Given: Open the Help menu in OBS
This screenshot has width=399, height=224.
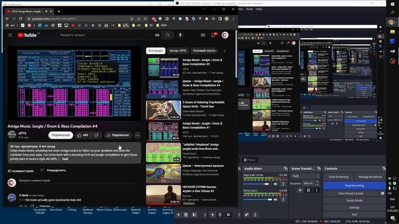Looking at the screenshot, I should coord(259,9).
